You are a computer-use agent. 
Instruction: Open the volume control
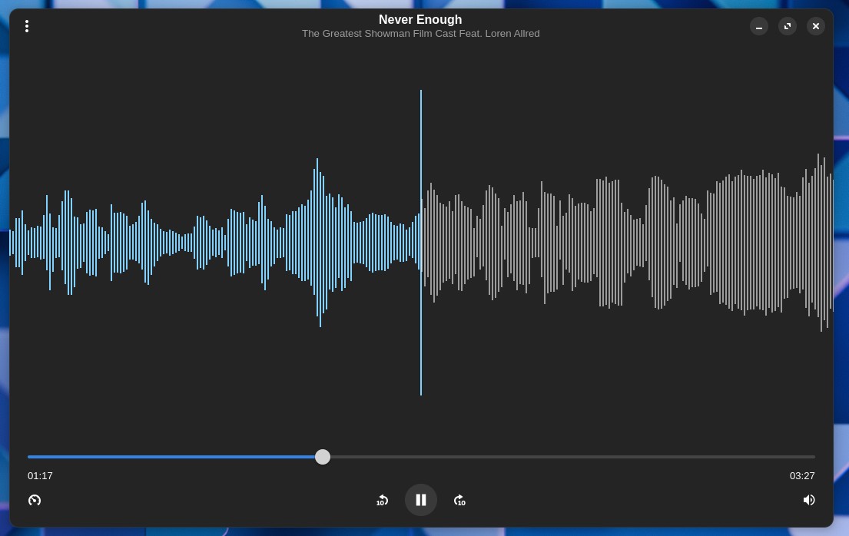coord(809,500)
